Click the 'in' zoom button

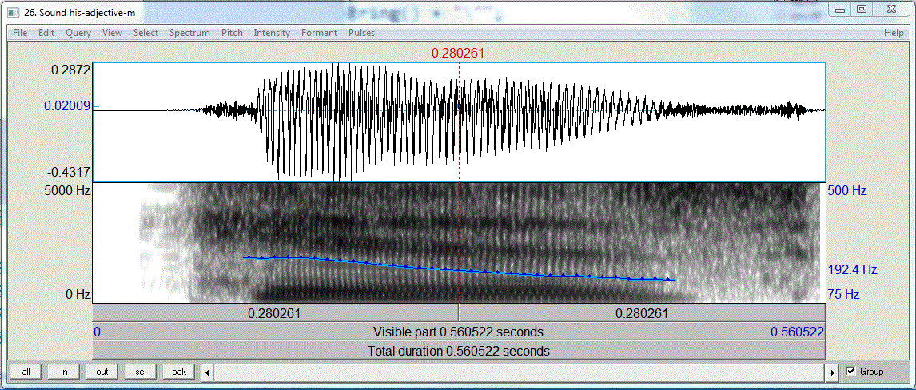click(64, 372)
